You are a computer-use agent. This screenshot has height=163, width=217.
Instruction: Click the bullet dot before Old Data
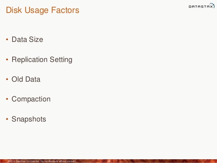7,79
